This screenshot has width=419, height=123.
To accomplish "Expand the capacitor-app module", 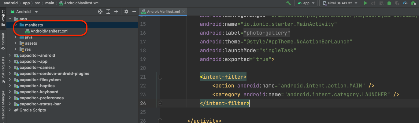I will tap(10, 61).
